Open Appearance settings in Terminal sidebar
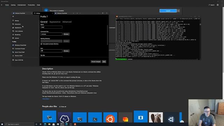 pos(18,28)
